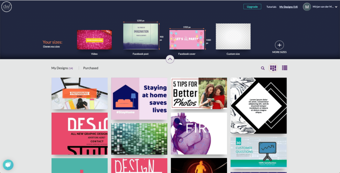
Task: Switch to list view layout
Action: coord(285,68)
